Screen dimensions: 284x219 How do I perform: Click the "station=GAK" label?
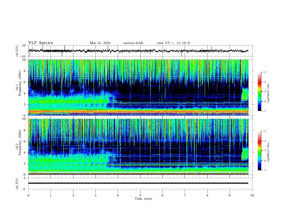pos(133,43)
